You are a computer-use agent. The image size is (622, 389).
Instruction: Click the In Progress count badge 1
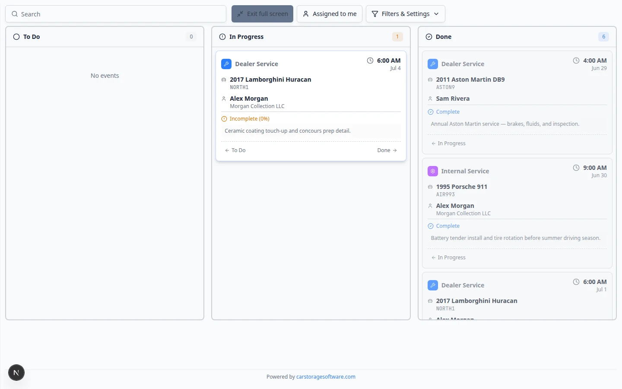(397, 37)
